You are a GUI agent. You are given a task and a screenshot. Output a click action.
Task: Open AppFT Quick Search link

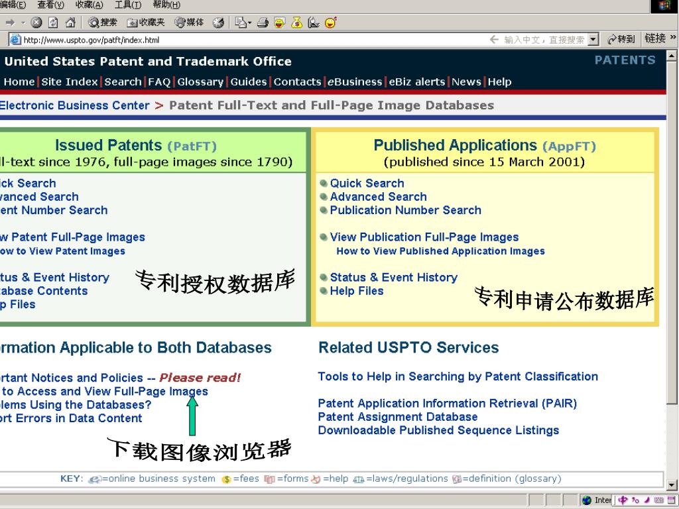coord(367,183)
